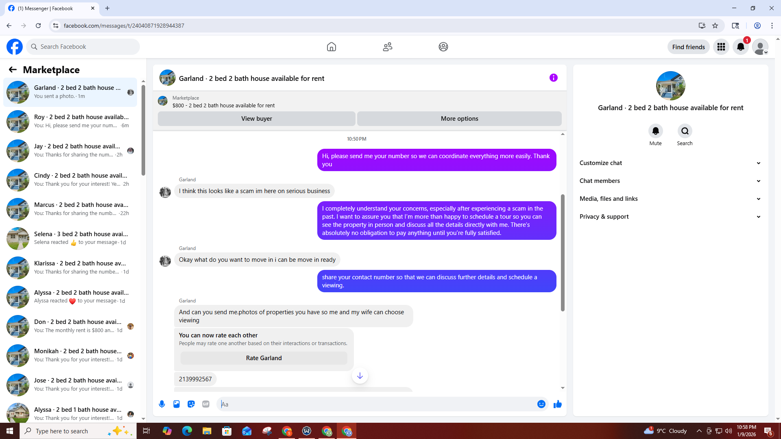The image size is (781, 439).
Task: Mute this conversation via the bell
Action: 655,131
